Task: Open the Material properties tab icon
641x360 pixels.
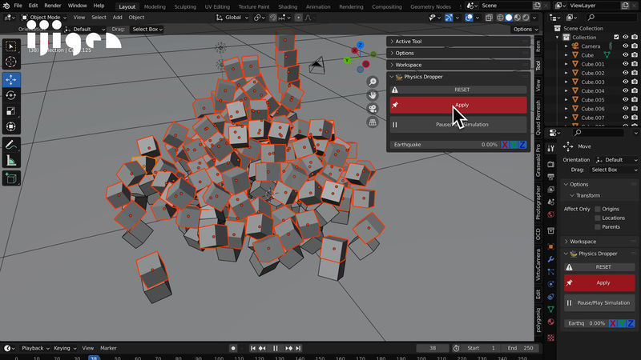Action: point(550,322)
